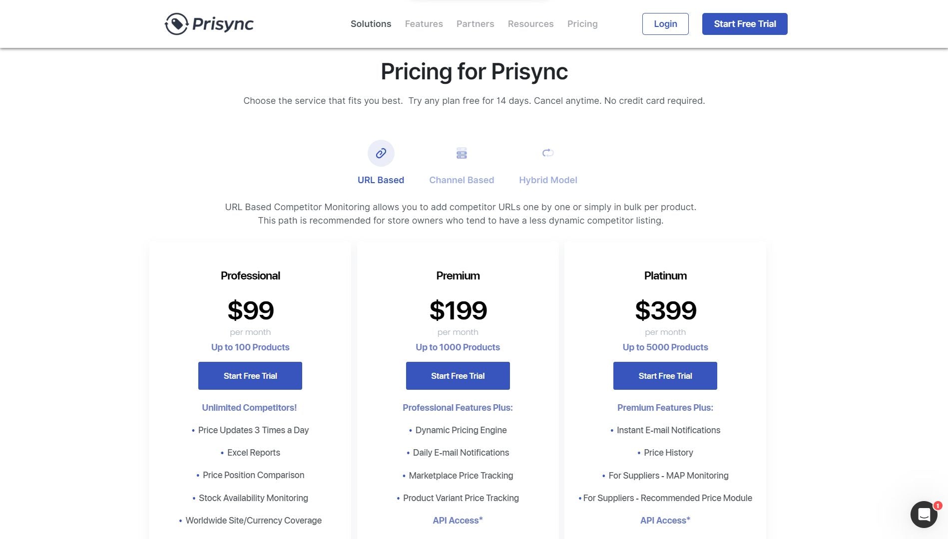Select the Hybrid Model loop icon

[548, 153]
